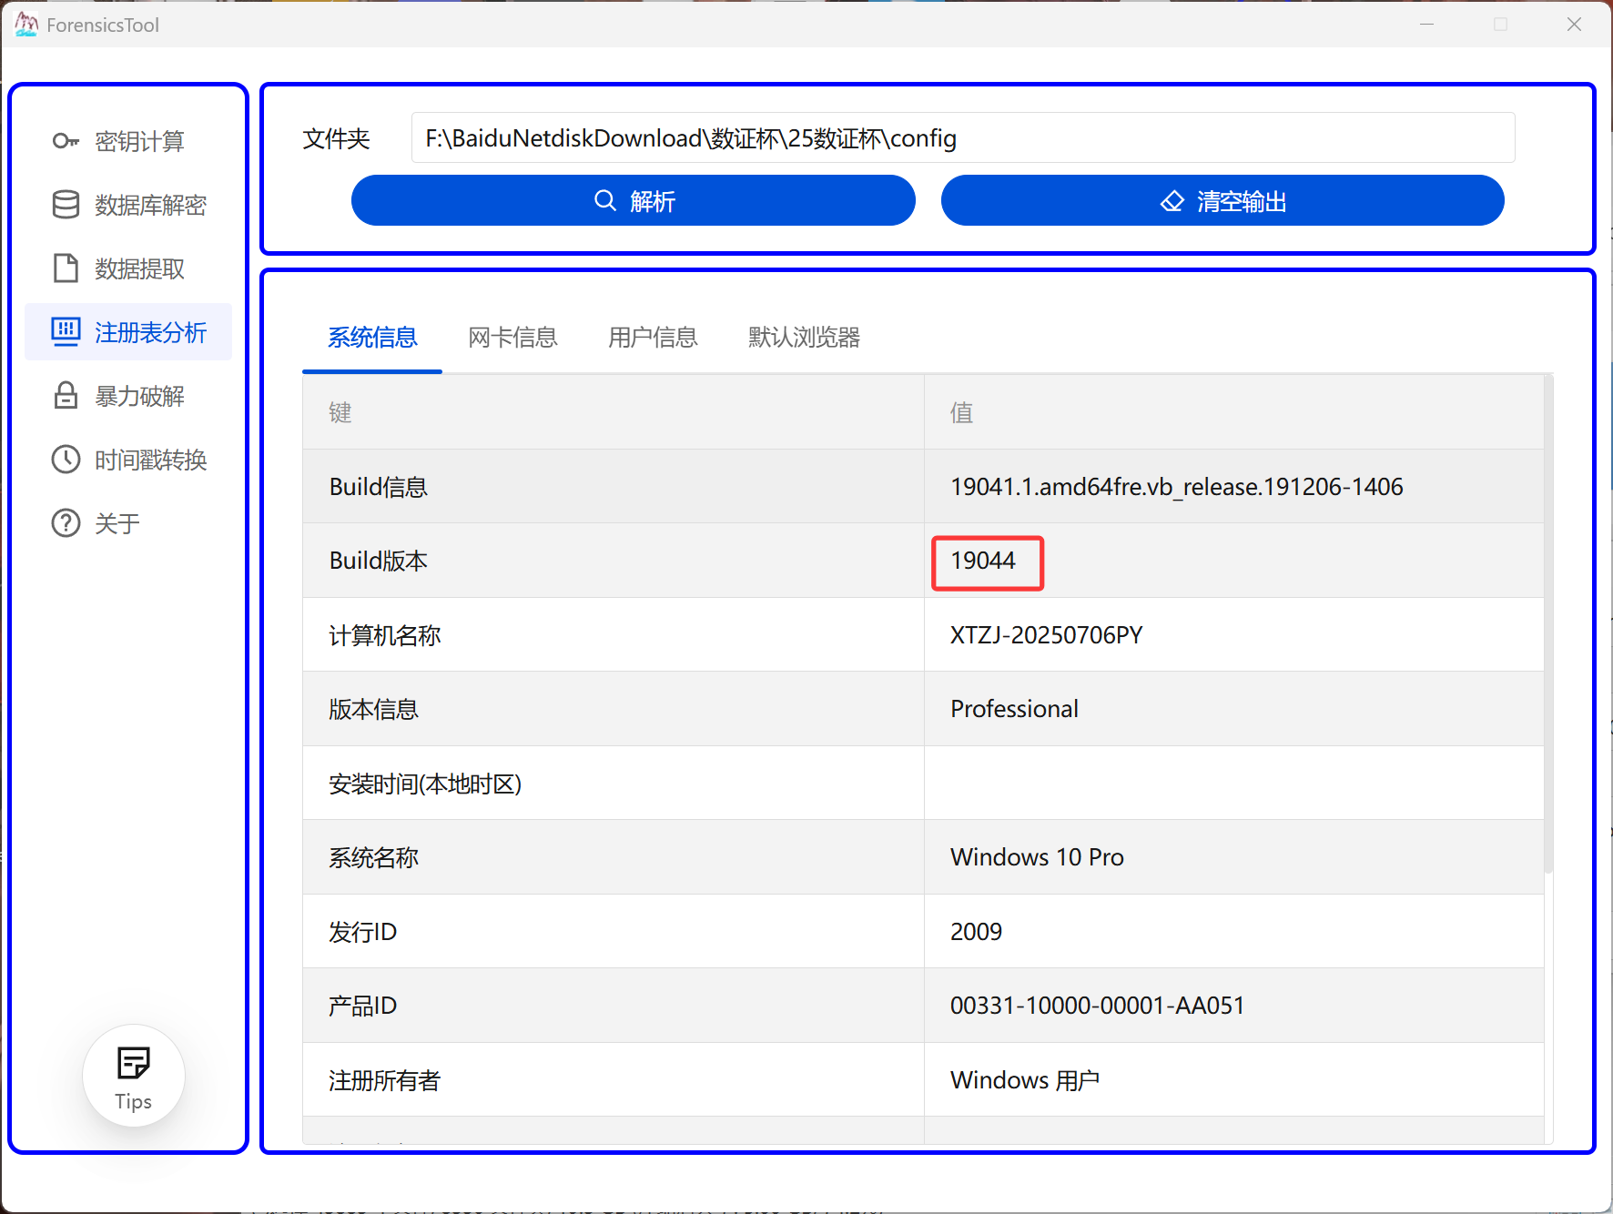Select the 2009 release ID value
The image size is (1613, 1214).
[976, 932]
